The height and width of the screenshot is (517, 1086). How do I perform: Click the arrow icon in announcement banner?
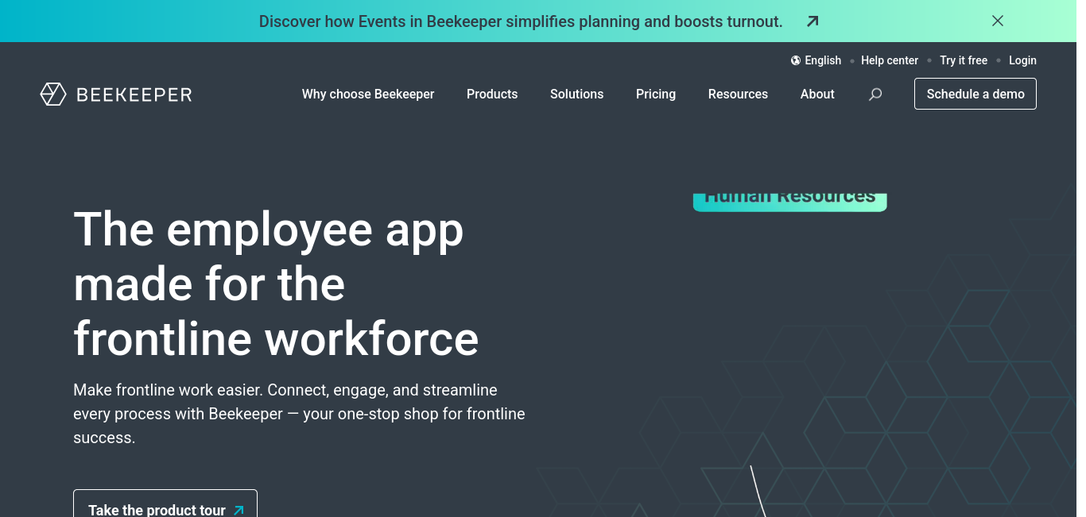coord(812,21)
